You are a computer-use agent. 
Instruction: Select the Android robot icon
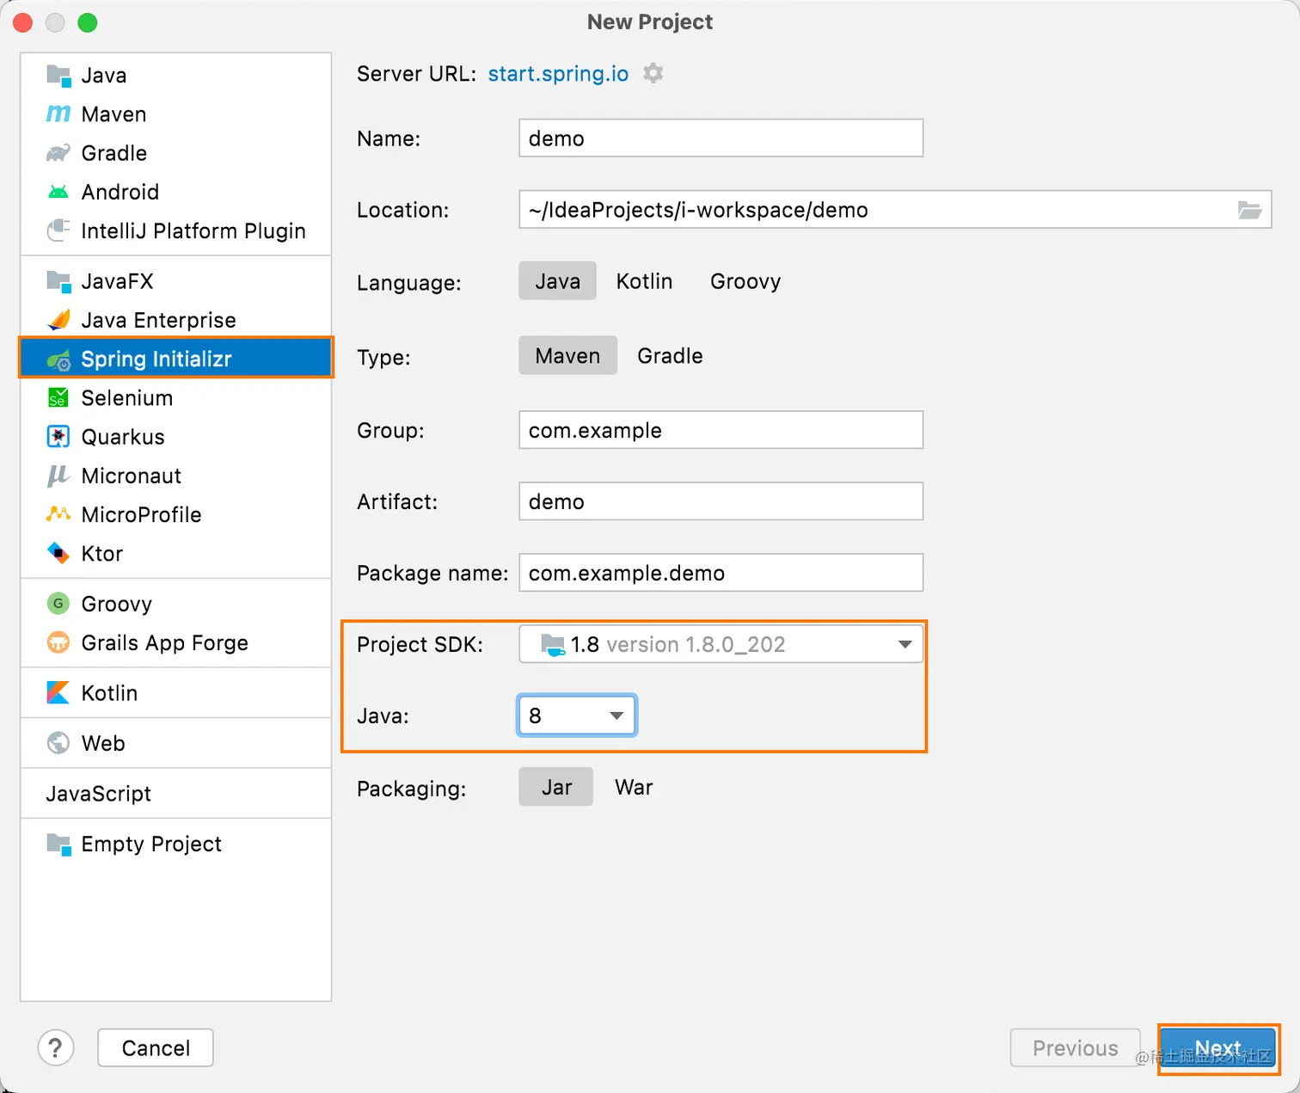58,192
